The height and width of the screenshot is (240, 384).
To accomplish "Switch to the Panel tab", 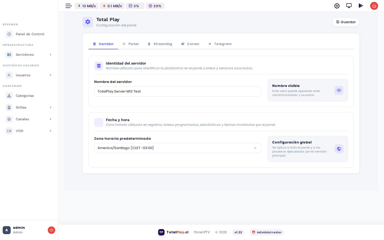I will coord(131,44).
